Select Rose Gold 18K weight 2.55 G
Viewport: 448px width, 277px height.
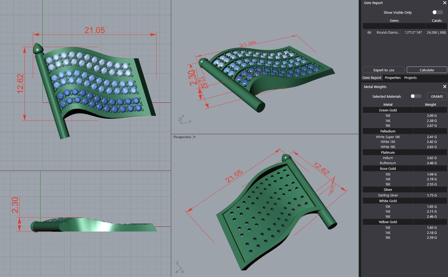pos(432,184)
